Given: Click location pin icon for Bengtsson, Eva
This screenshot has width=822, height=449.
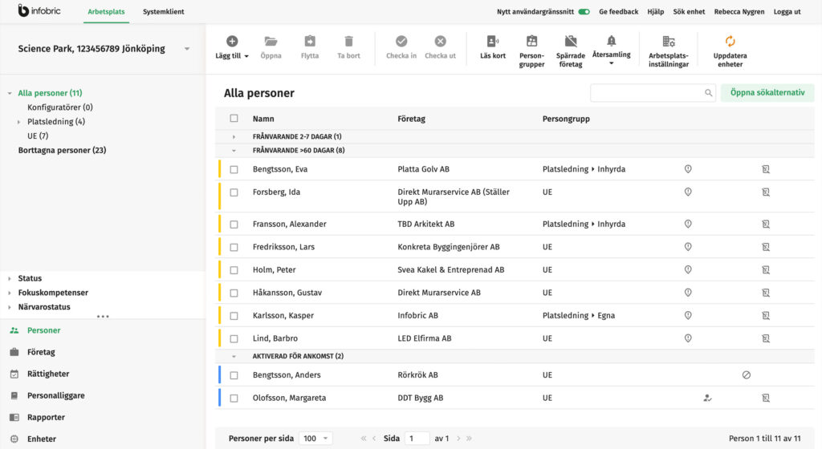Looking at the screenshot, I should (x=688, y=169).
